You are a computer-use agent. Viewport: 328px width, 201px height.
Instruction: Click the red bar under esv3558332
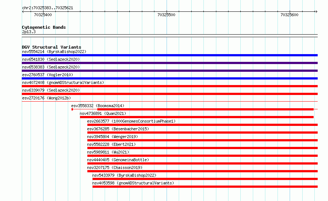205,109
